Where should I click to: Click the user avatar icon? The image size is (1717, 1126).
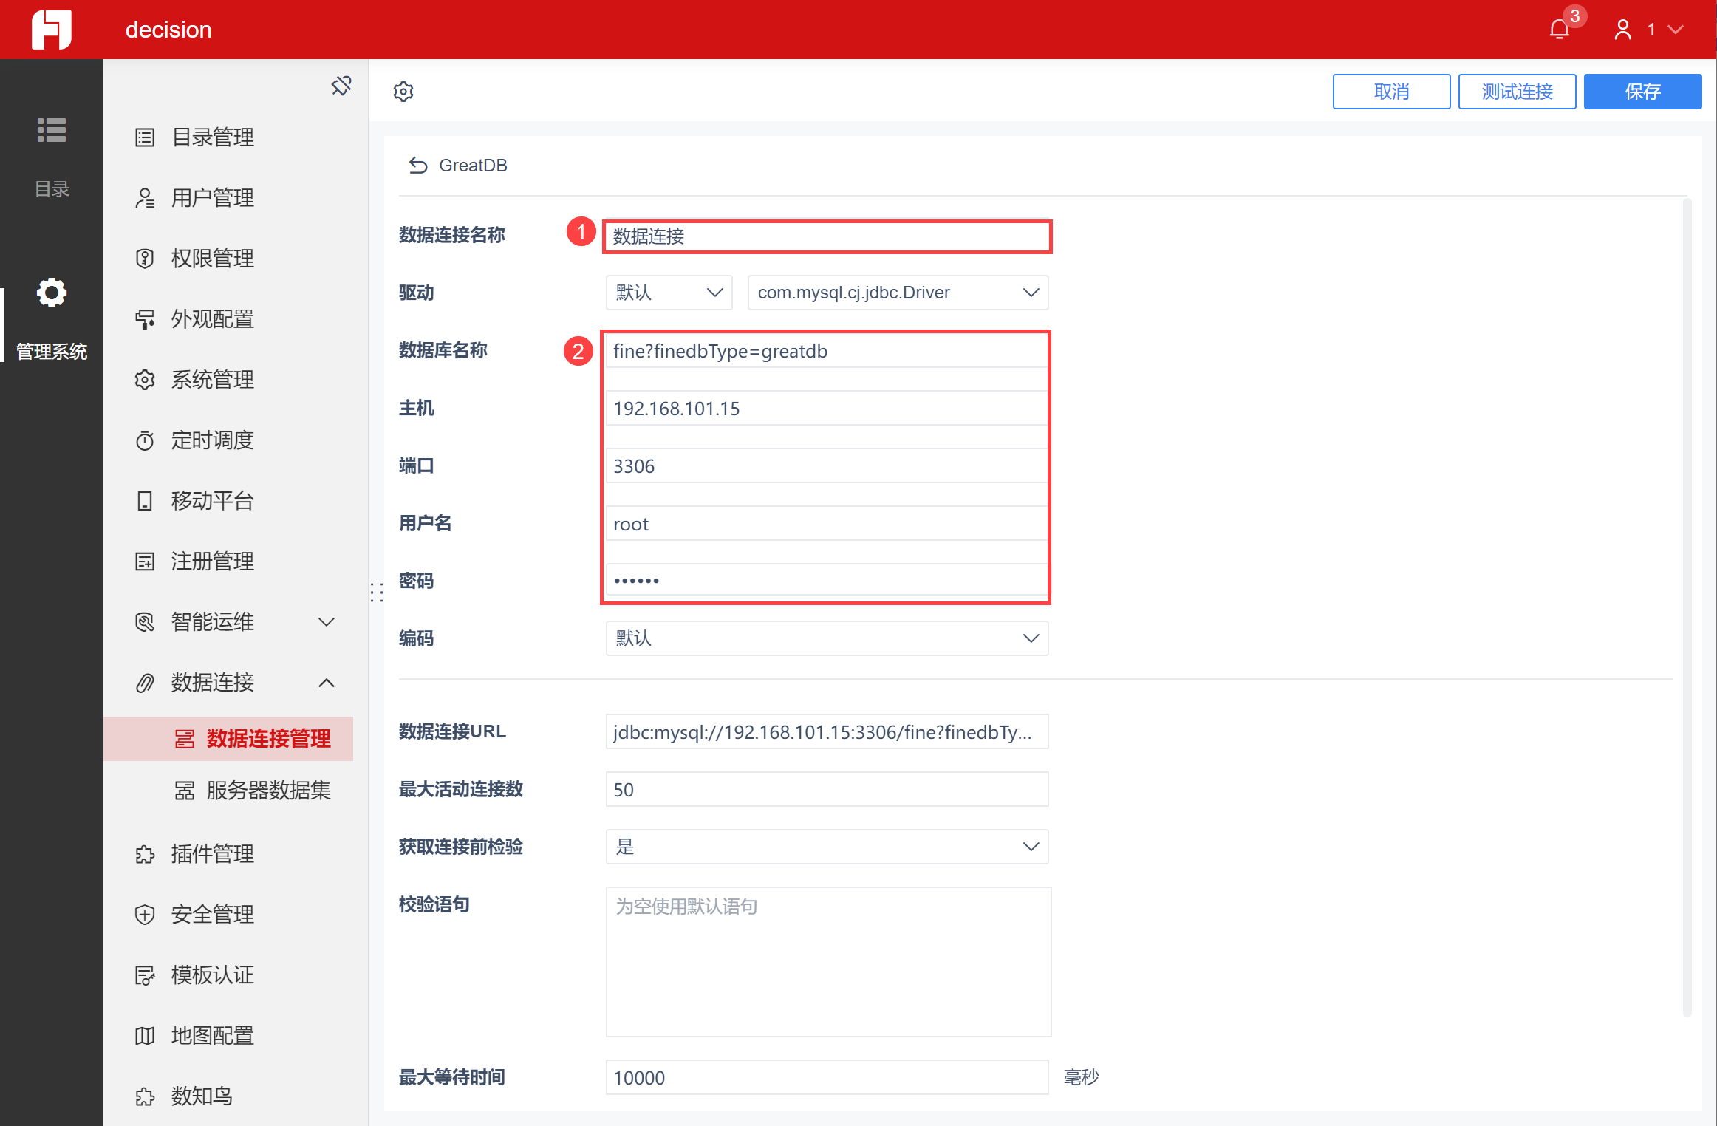tap(1622, 30)
